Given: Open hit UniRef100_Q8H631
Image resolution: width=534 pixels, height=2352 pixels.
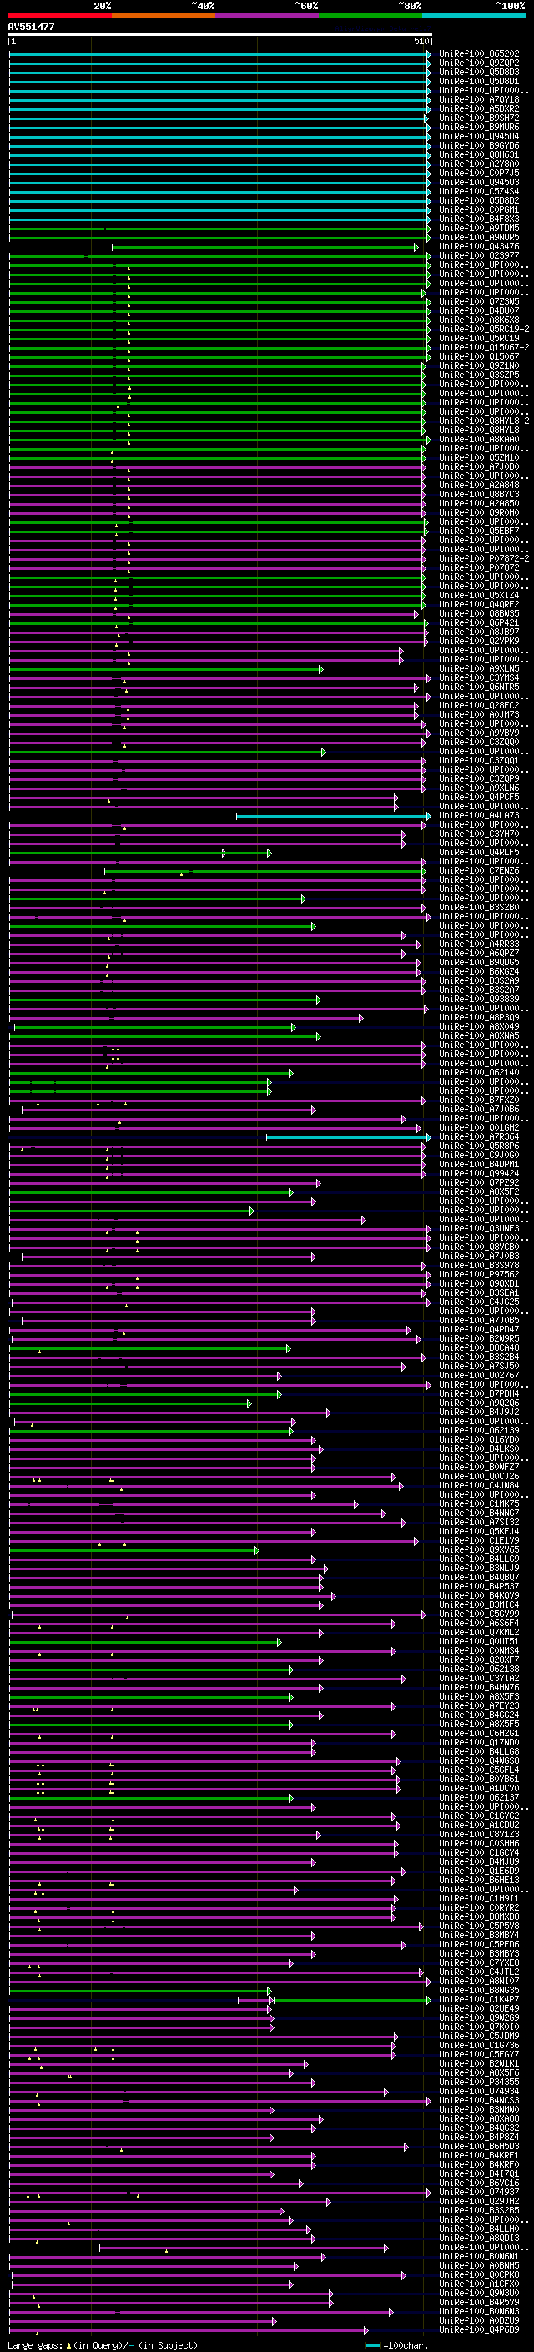Looking at the screenshot, I should point(478,154).
